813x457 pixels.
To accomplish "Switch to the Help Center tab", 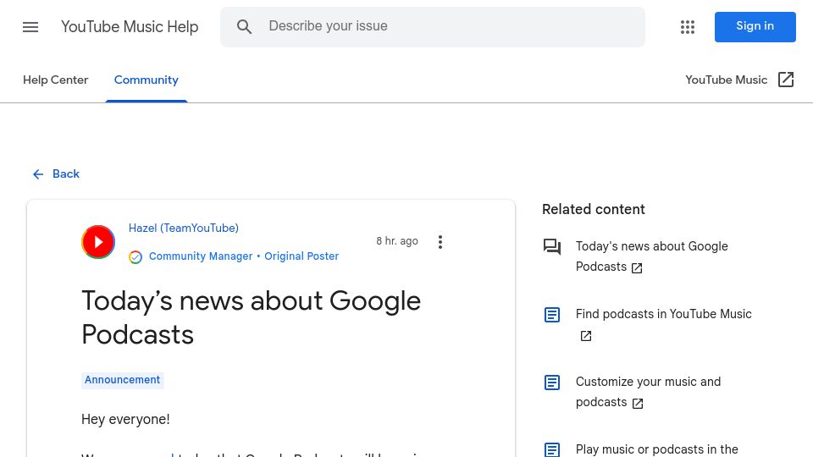I will tap(56, 80).
